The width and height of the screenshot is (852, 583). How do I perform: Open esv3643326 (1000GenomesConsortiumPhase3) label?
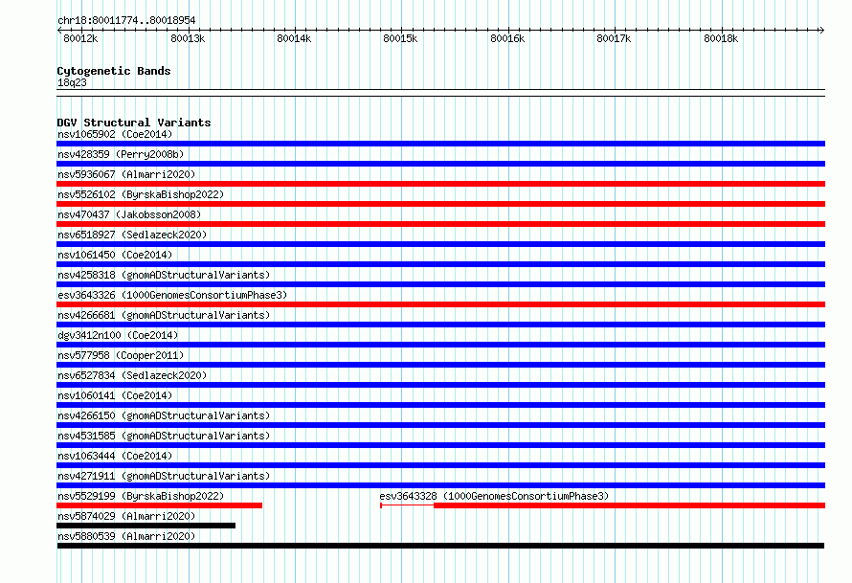[172, 295]
